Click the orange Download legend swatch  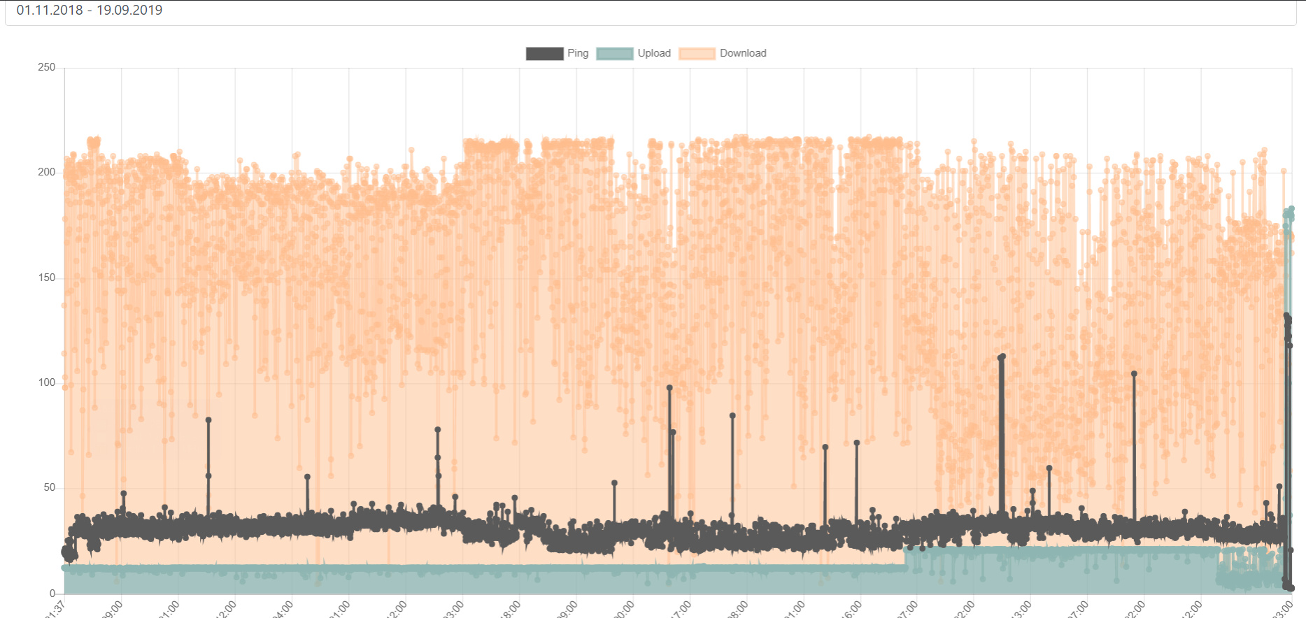(x=697, y=54)
